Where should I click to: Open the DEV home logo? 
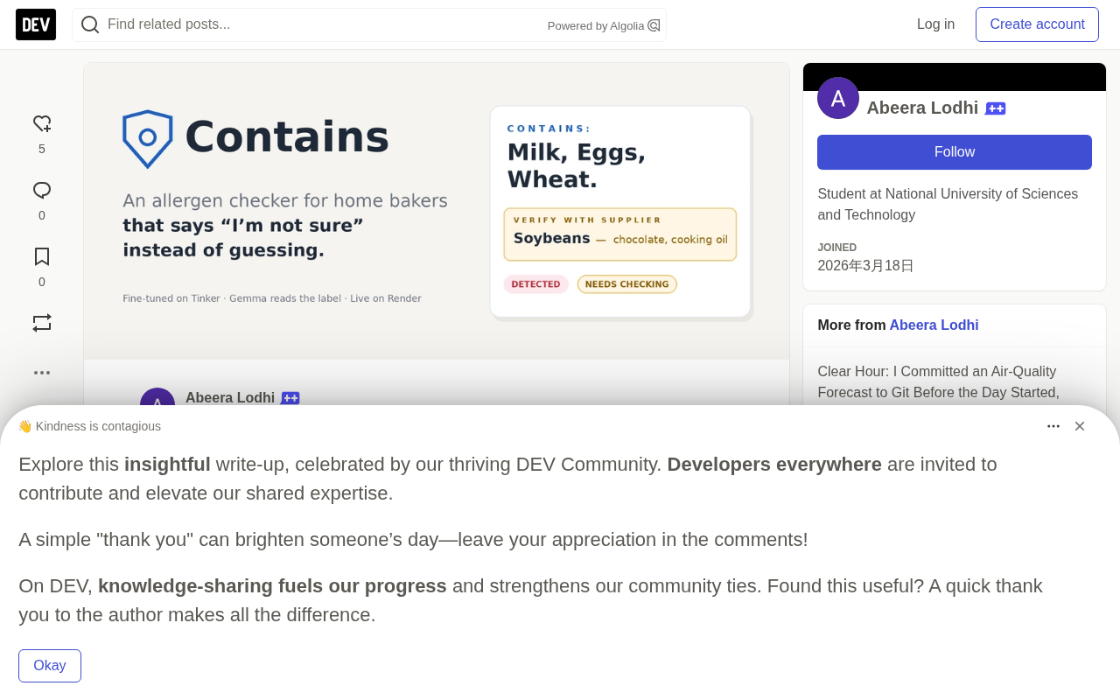36,24
